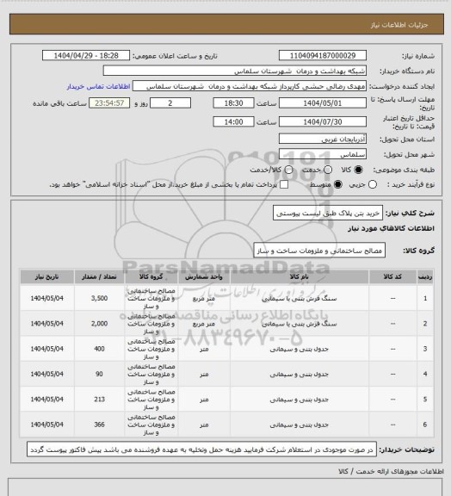
Task: Click the اطلاعات کالاهای مورد نیاز heading
Action: 392,228
